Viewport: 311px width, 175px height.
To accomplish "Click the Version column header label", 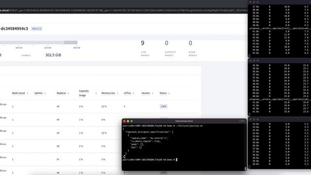I will 146,93.
